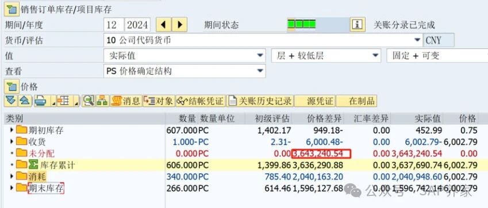Click the 未分配 folder icon
This screenshot has width=488, height=208.
point(21,153)
